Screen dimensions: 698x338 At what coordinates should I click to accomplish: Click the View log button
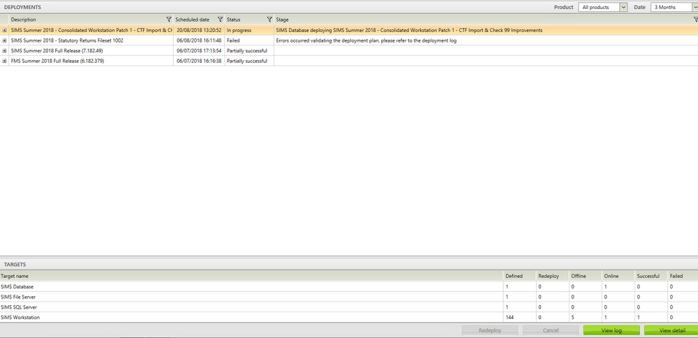pos(611,330)
